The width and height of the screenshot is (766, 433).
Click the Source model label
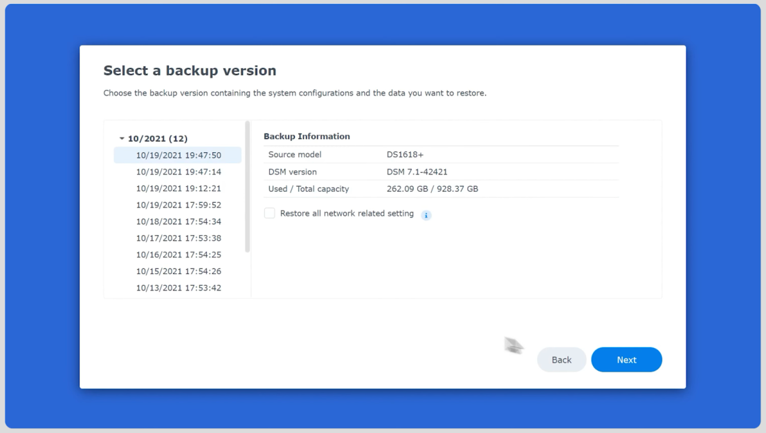click(295, 155)
